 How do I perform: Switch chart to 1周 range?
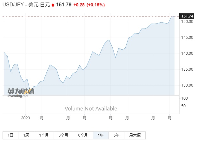pyautogui.click(x=26, y=135)
